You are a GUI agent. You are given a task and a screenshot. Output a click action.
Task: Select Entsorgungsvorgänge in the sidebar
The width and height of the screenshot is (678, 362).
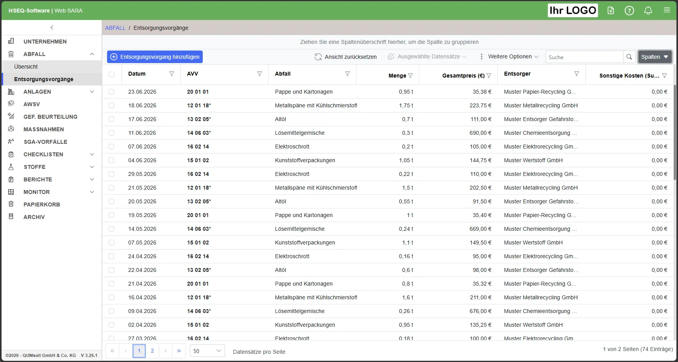[x=52, y=79]
